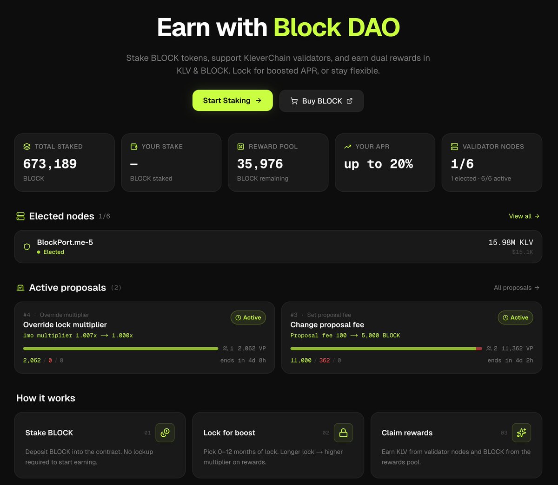The height and width of the screenshot is (485, 558).
Task: Click the Buy BLOCK external link button
Action: pos(321,101)
